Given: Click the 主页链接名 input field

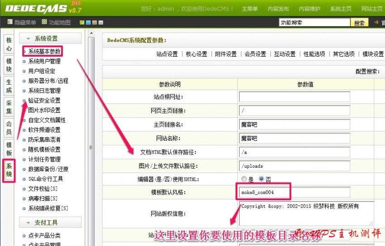Looking at the screenshot, I should pyautogui.click(x=294, y=125).
